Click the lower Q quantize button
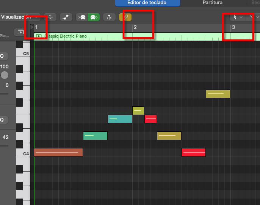Viewport: 260px width, 205px height. click(x=2, y=120)
